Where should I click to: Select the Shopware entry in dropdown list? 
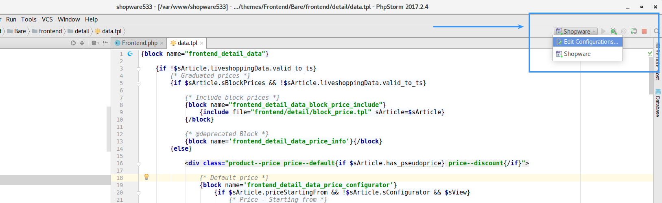pyautogui.click(x=588, y=54)
